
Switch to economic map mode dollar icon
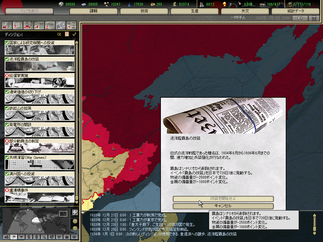click(29, 237)
